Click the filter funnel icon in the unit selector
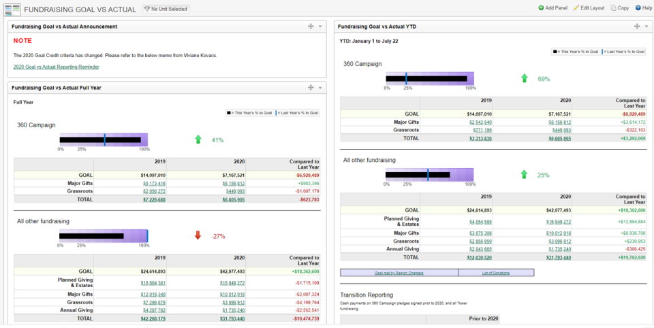This screenshot has height=328, width=654. pos(147,9)
